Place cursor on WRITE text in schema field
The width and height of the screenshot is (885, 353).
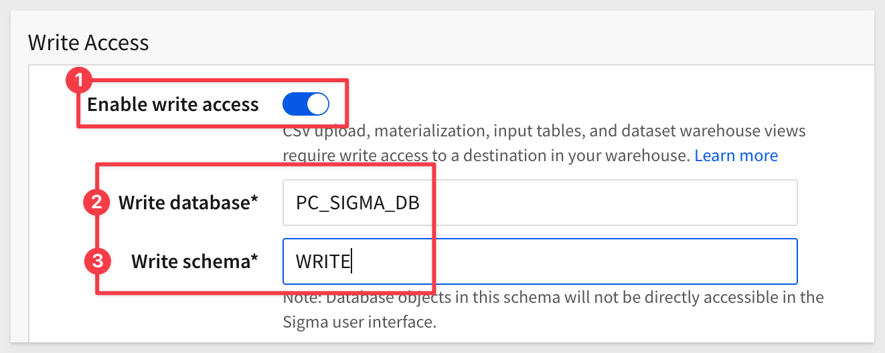tap(323, 261)
